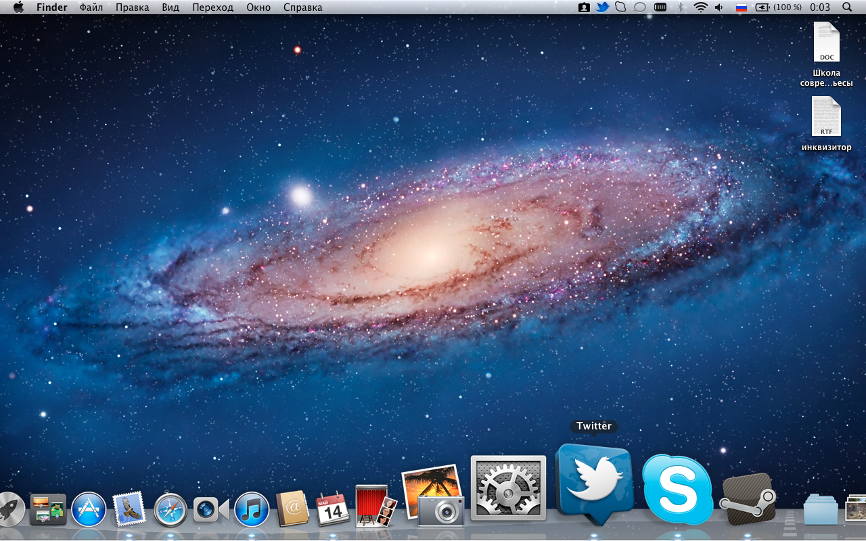Open the volume control in menu bar
This screenshot has height=541, width=866.
[x=719, y=7]
